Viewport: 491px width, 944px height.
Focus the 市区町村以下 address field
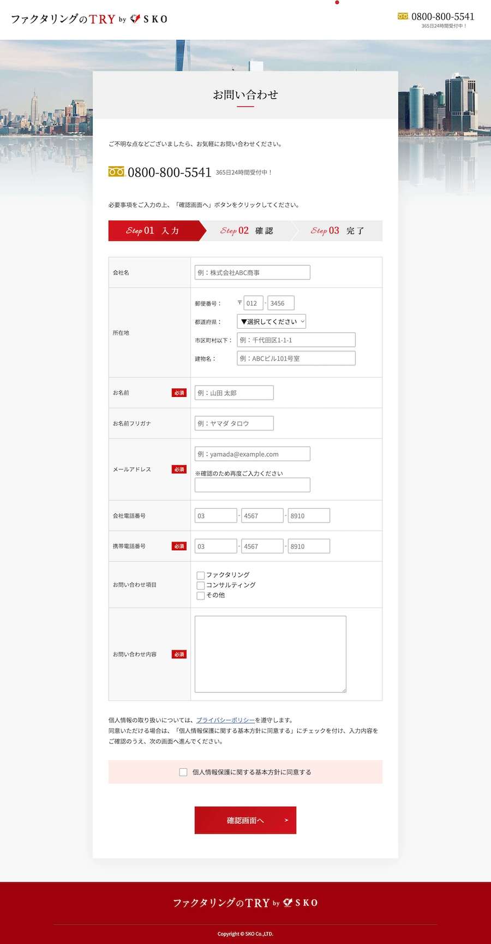tap(296, 340)
